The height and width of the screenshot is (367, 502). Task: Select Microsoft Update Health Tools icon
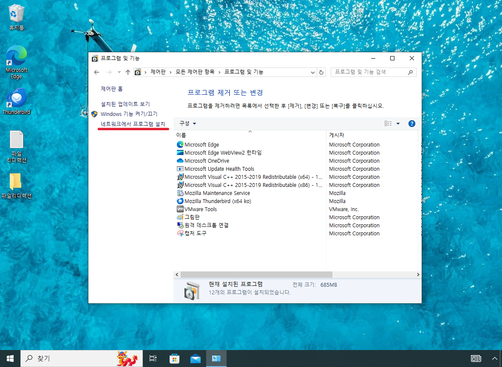(180, 169)
